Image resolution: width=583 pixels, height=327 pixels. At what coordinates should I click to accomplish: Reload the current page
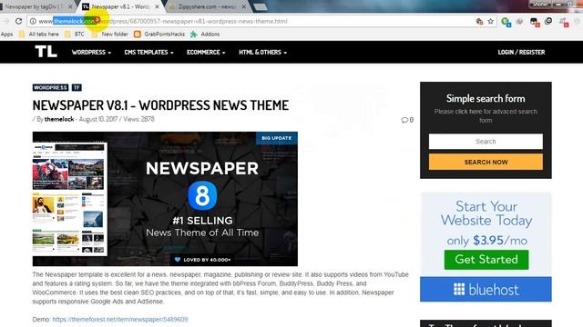pos(18,21)
